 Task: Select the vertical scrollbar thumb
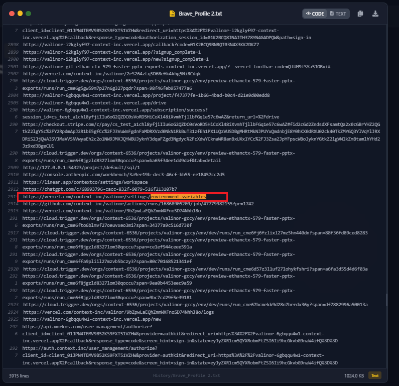coord(387,300)
